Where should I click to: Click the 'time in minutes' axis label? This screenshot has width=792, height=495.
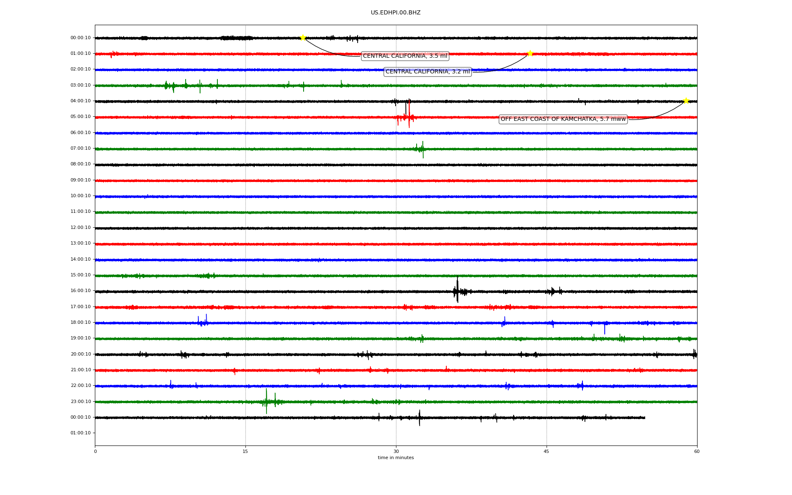pyautogui.click(x=396, y=458)
